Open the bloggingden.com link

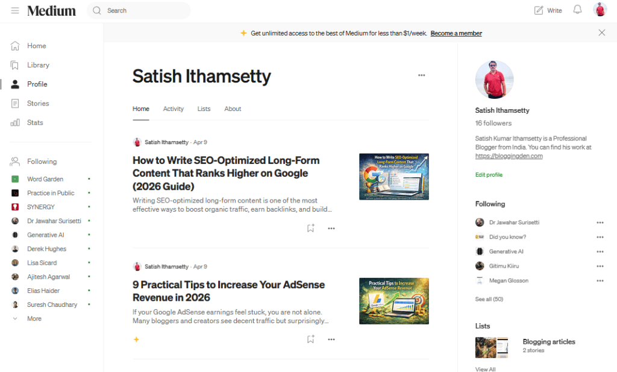click(509, 156)
